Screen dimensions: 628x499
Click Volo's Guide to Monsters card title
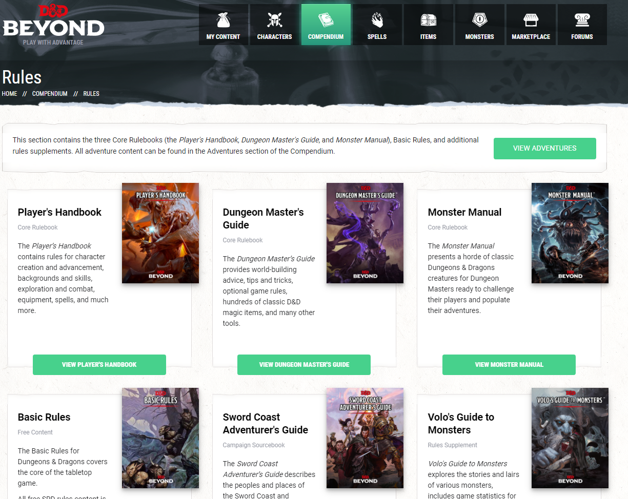tap(461, 424)
